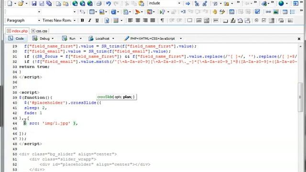306x172 pixels.
Task: Click the Save All stacked-disks icon
Action: [49, 3]
